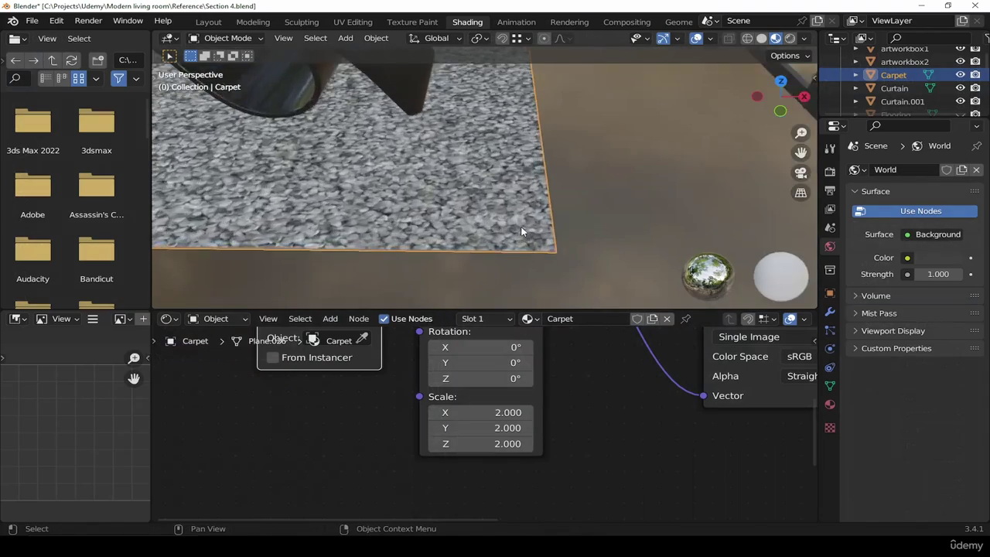The image size is (990, 557).
Task: Click the eyedropper next to Carpet object
Action: click(362, 339)
